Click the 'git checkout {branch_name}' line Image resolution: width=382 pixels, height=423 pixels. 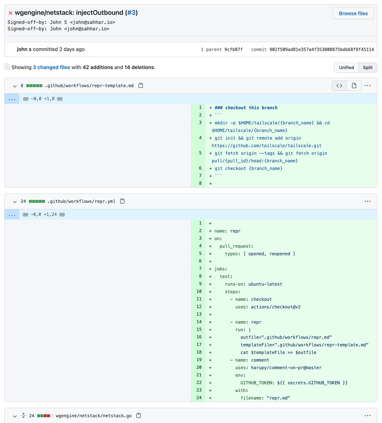249,168
